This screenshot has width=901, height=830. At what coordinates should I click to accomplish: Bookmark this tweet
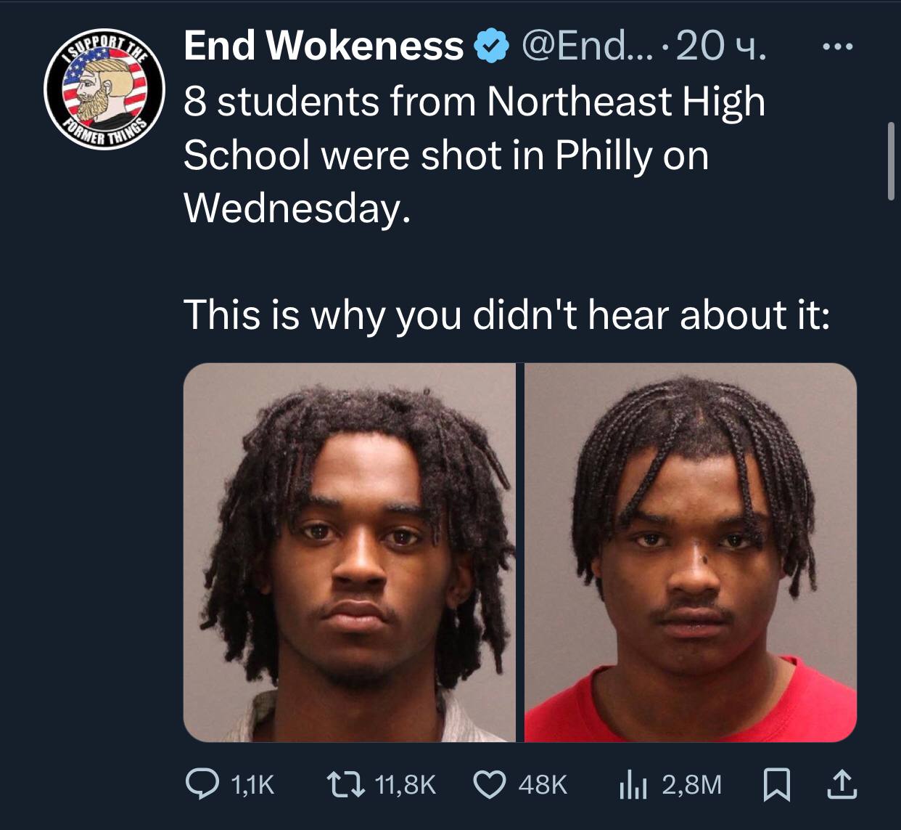[x=775, y=784]
